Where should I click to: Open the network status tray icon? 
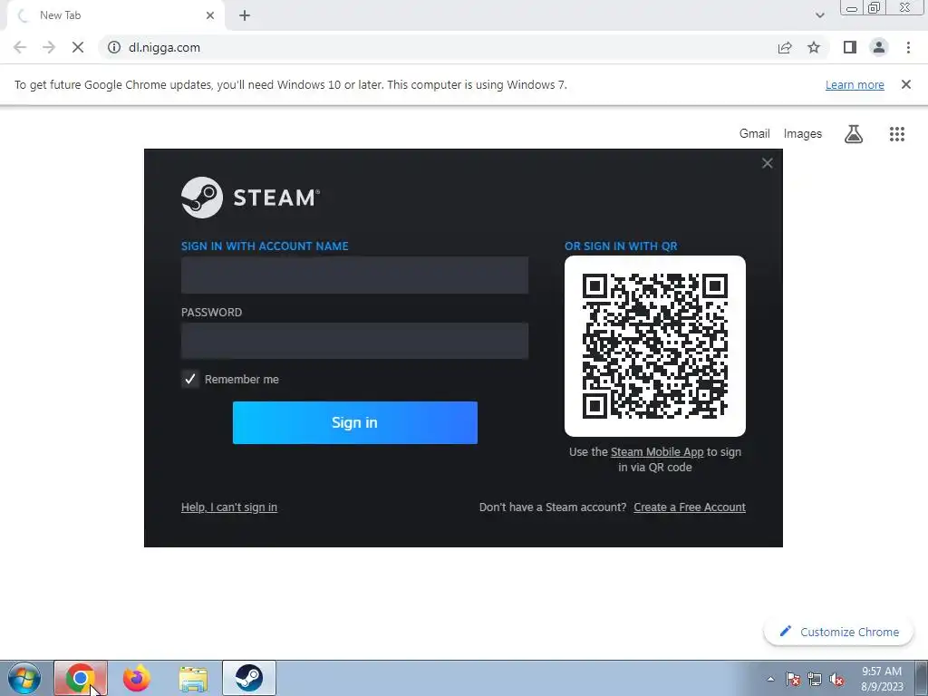(x=815, y=679)
